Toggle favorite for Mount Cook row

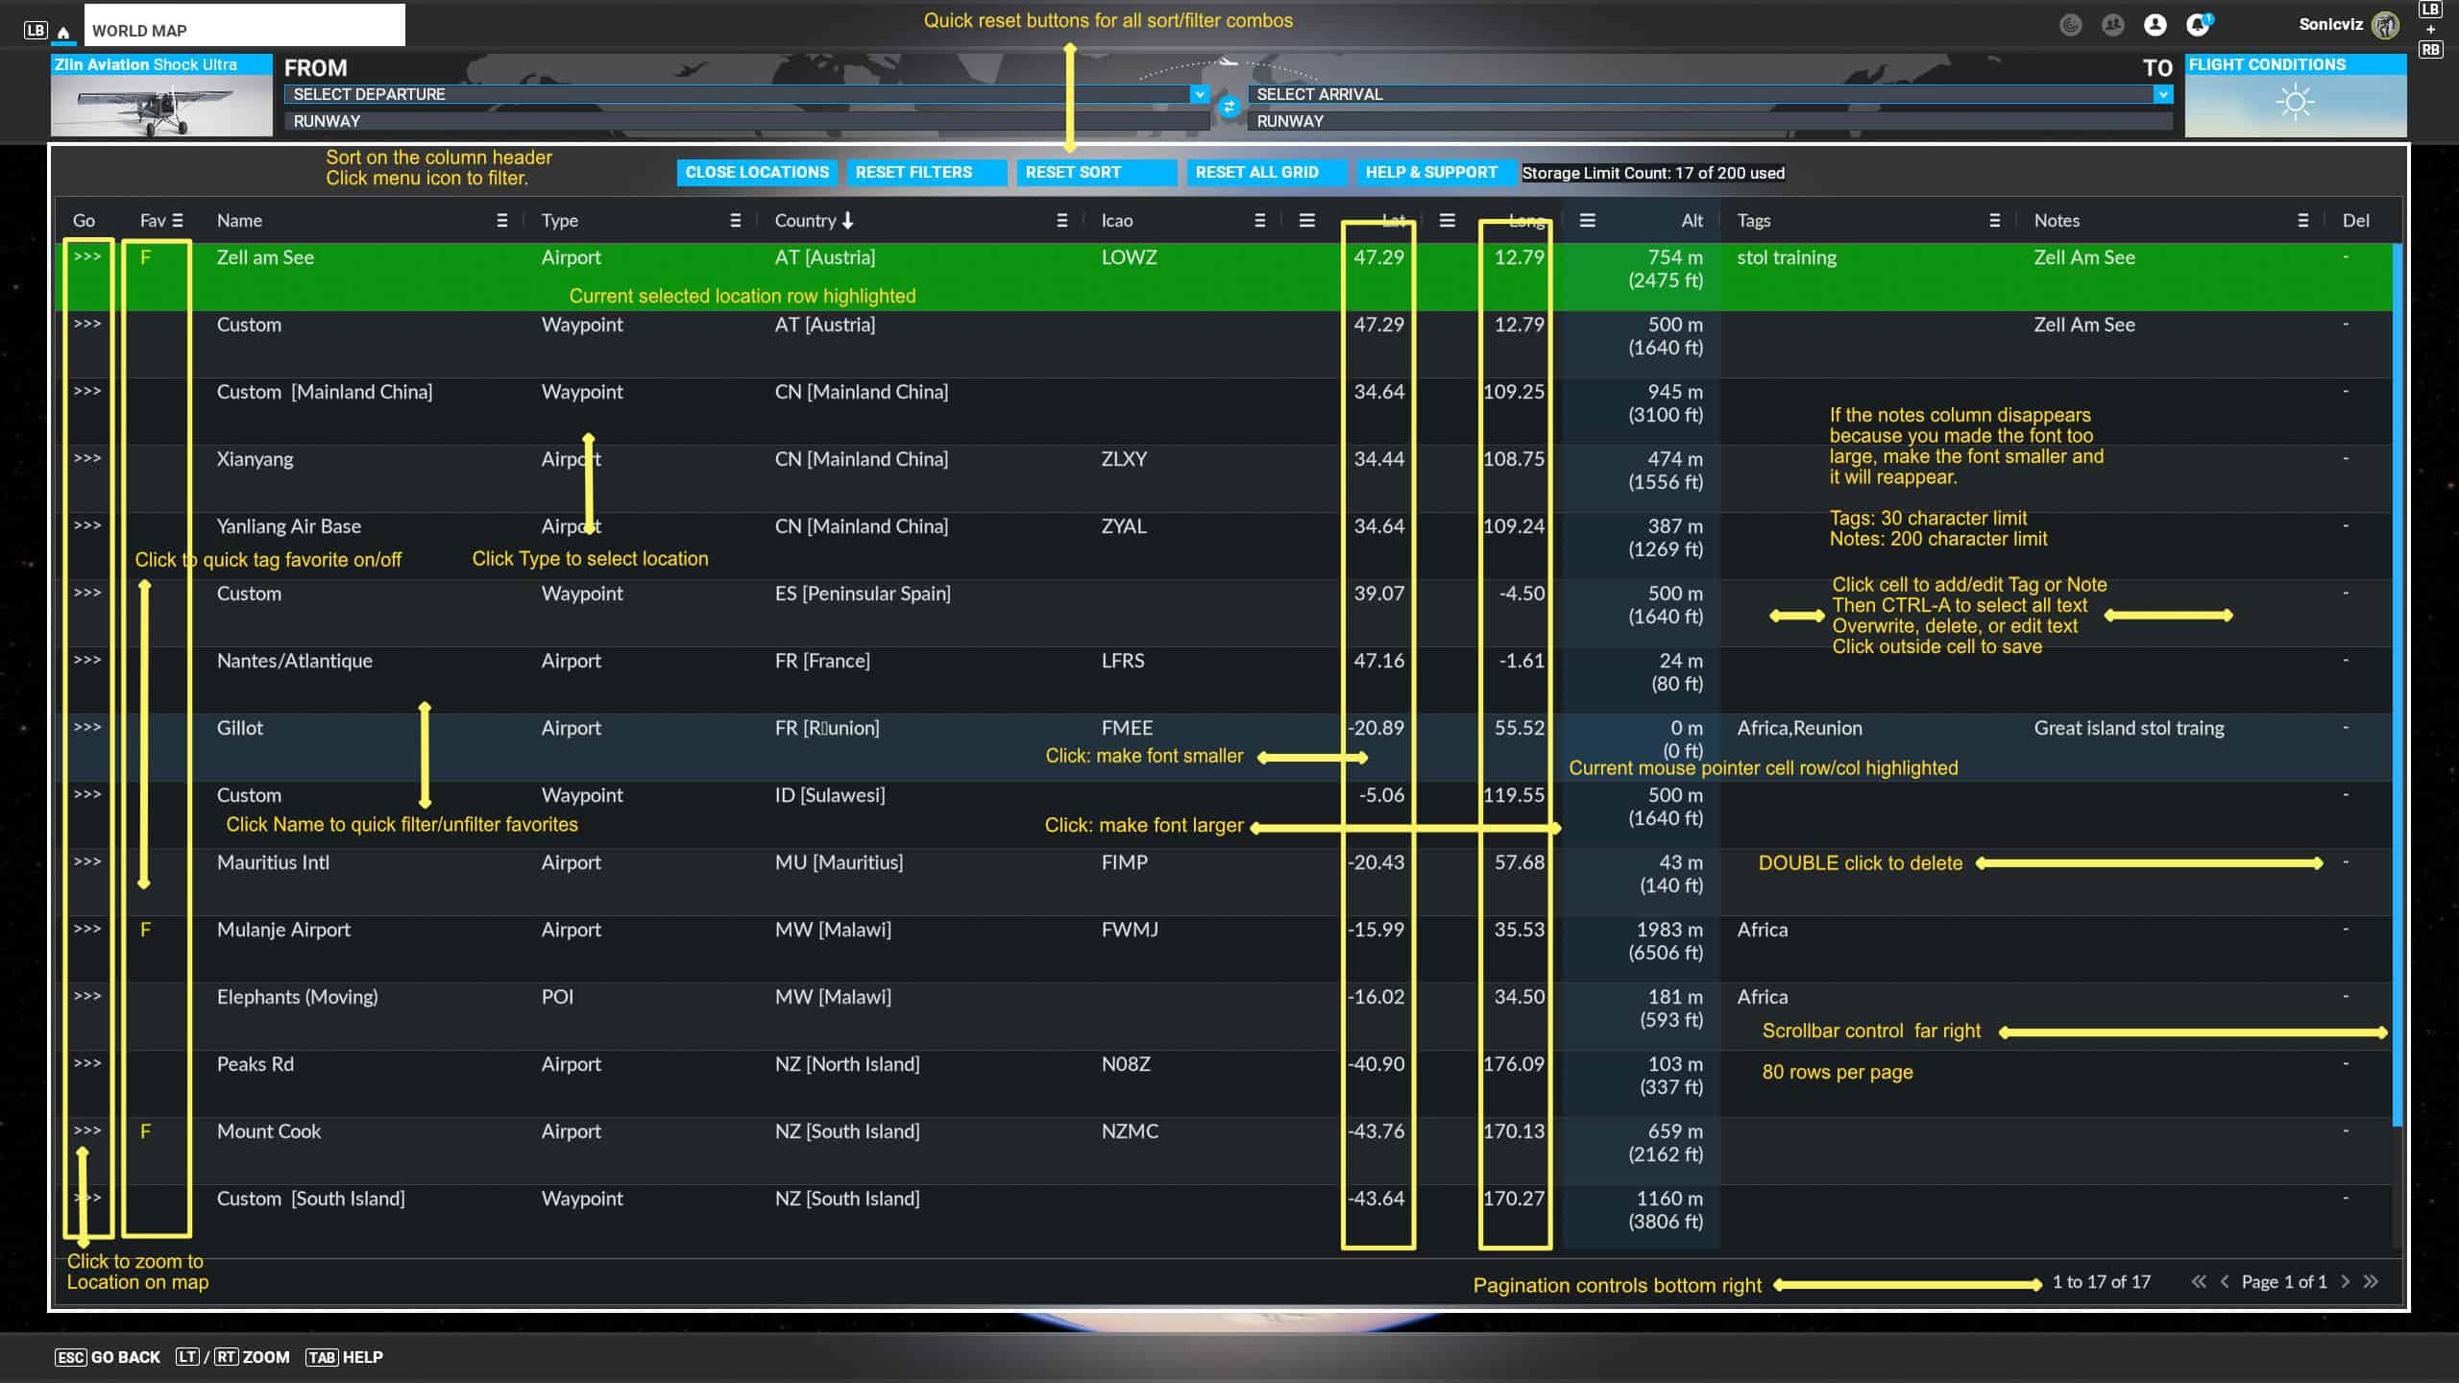pyautogui.click(x=146, y=1131)
